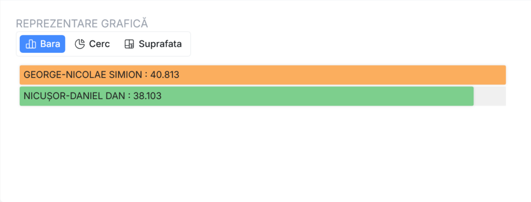The width and height of the screenshot is (531, 202).
Task: Click the gray unfilled track after the green bar
Action: click(490, 96)
